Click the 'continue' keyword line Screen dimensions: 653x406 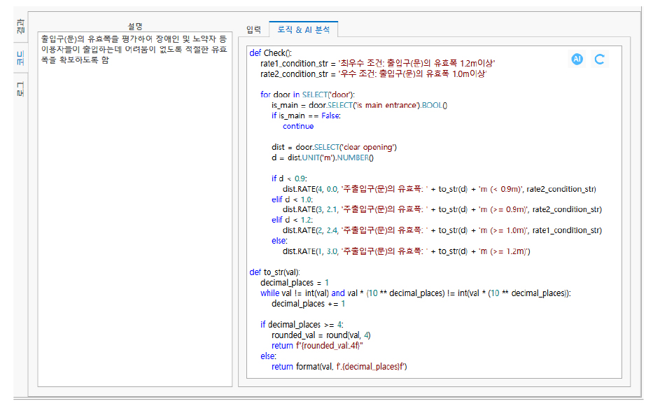(298, 126)
